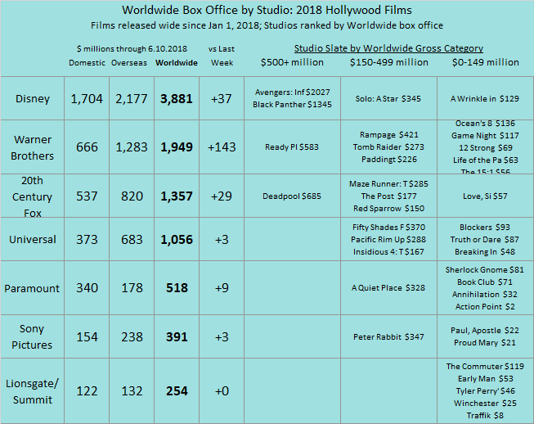Screen dimensions: 534x424
Task: Select Disney's domestic value 1,704
Action: 87,99
